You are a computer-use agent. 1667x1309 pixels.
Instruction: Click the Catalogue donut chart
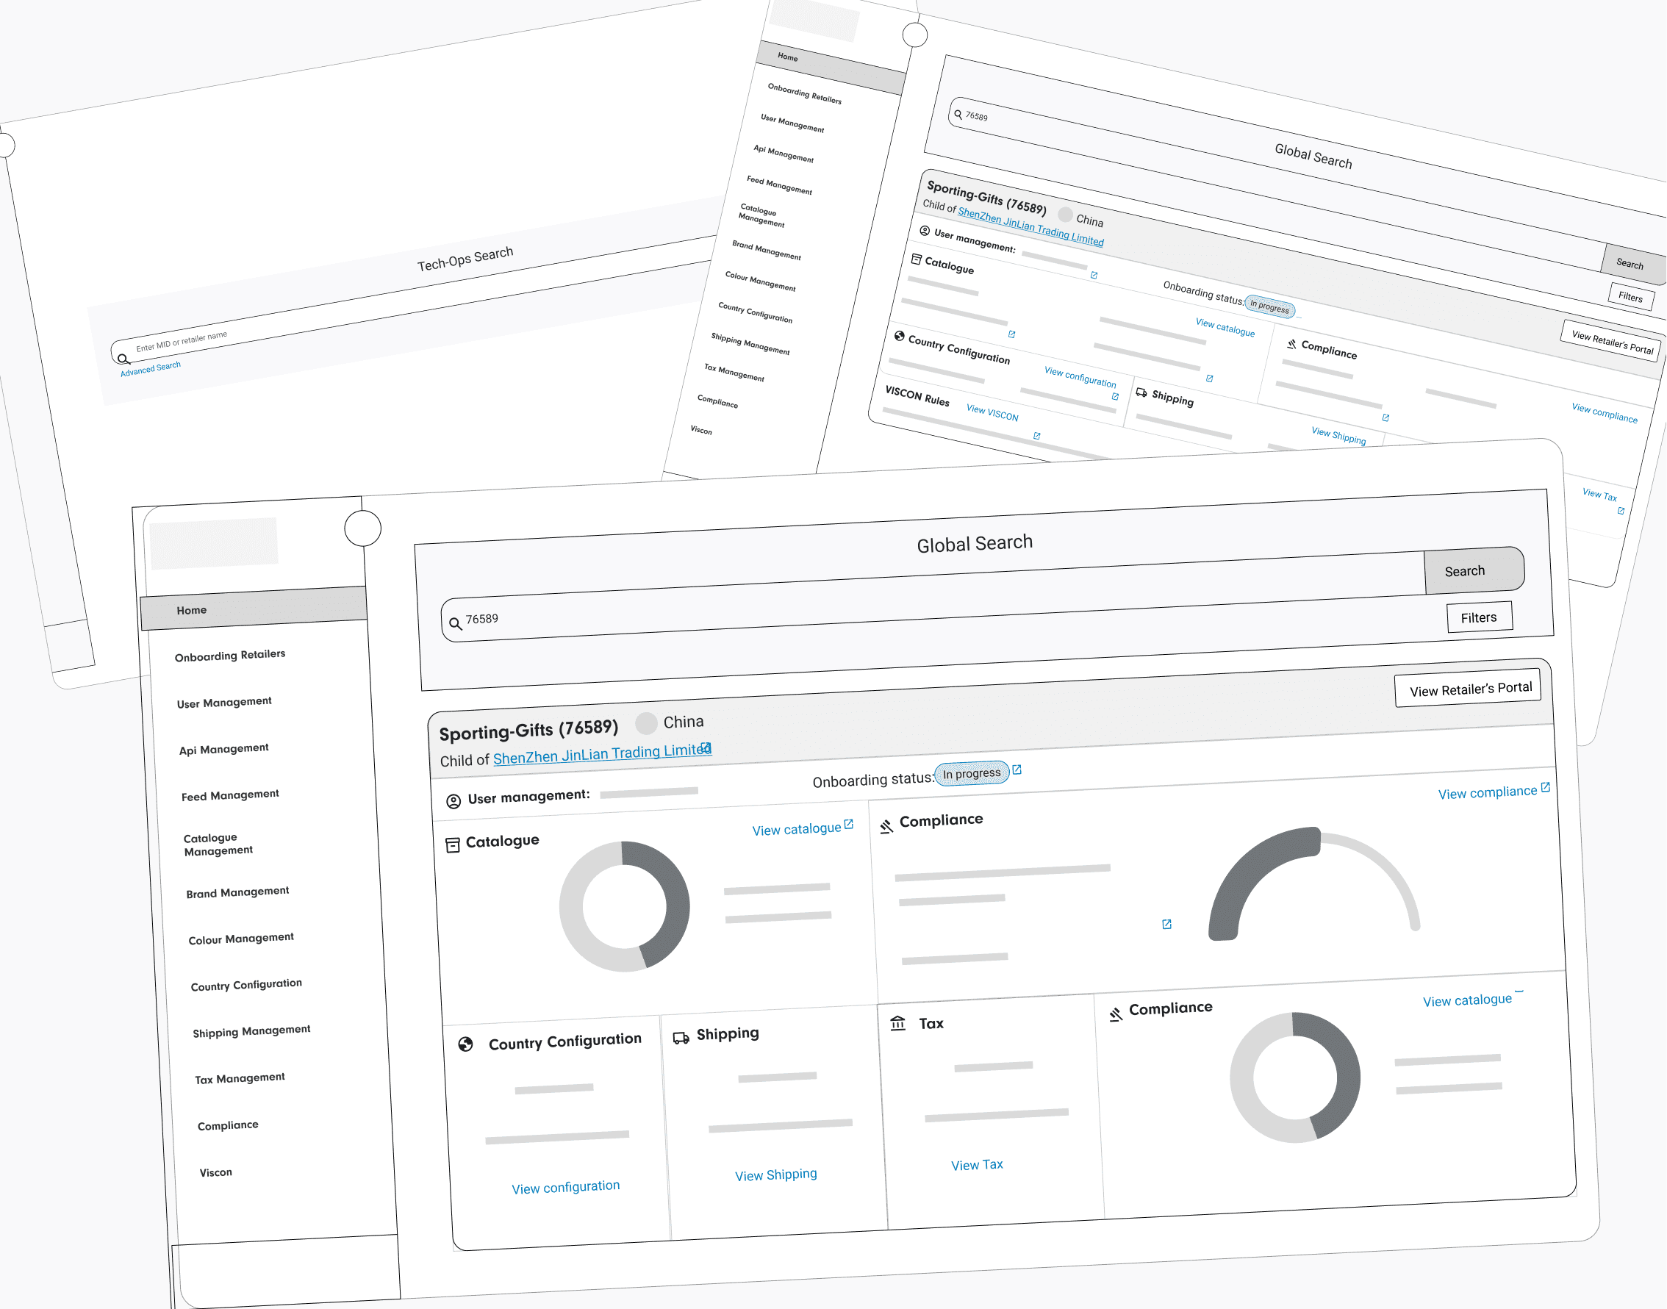click(x=624, y=907)
